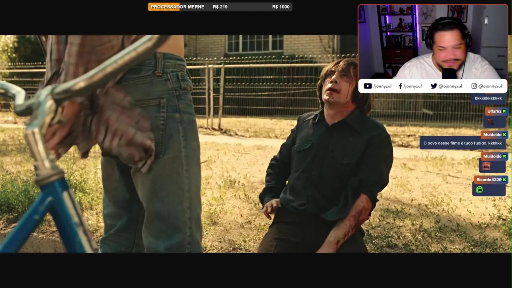Select the Ricardo4229 username in chat
Image resolution: width=512 pixels, height=288 pixels.
[489, 180]
